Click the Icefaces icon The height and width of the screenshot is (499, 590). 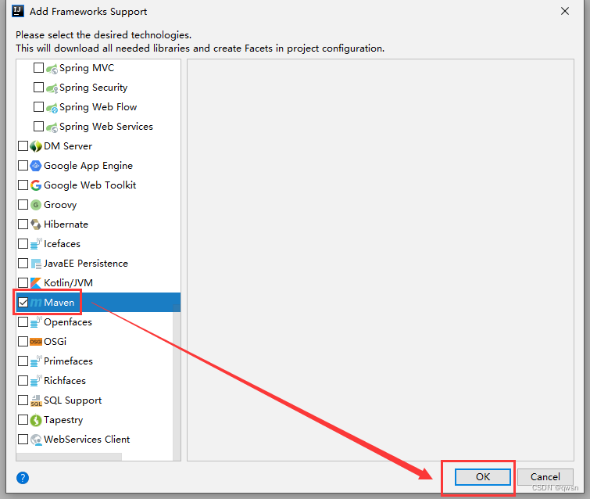pos(36,244)
